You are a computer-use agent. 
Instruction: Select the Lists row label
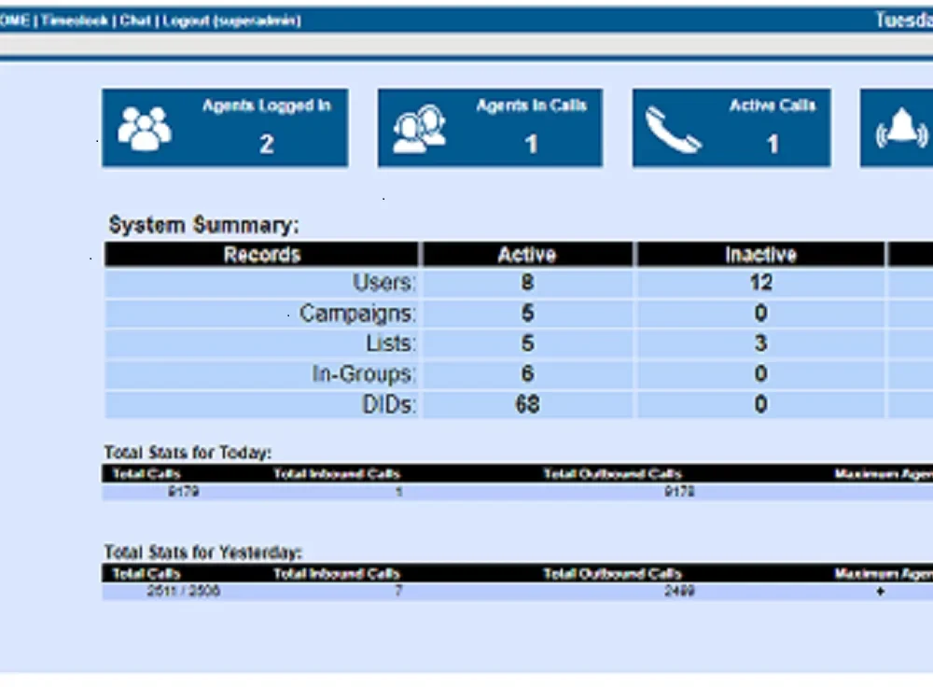[391, 343]
